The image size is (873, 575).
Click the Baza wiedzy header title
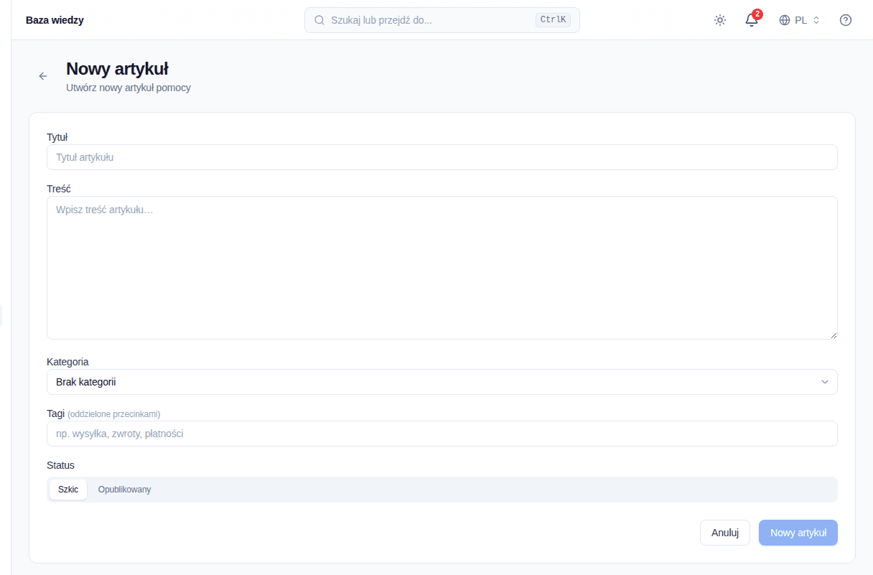pyautogui.click(x=55, y=20)
